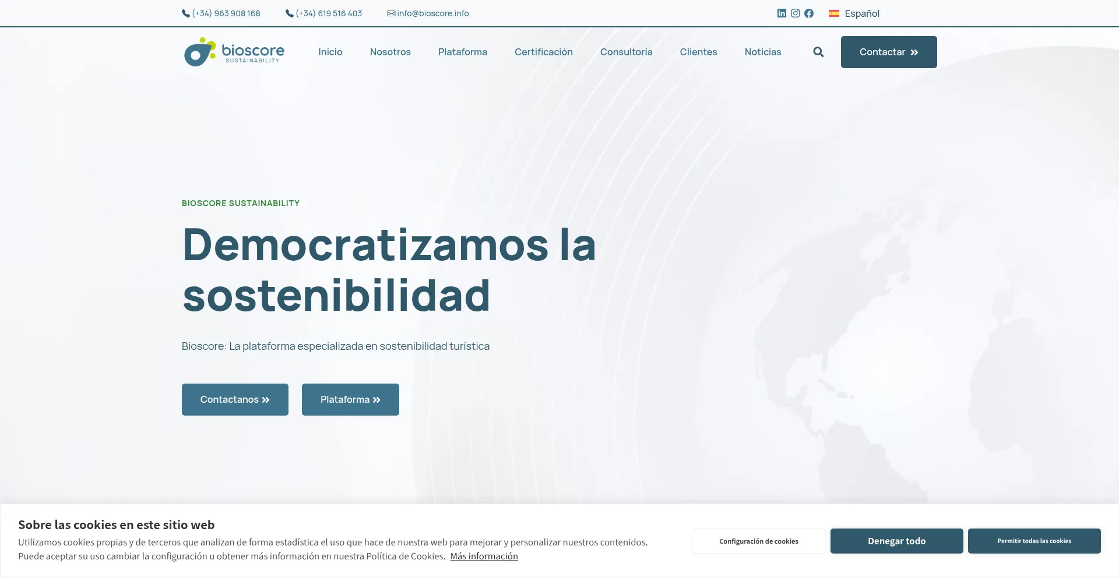Screen dimensions: 1119x578
Task: Click the Bioscore Sustainability logo
Action: (234, 52)
